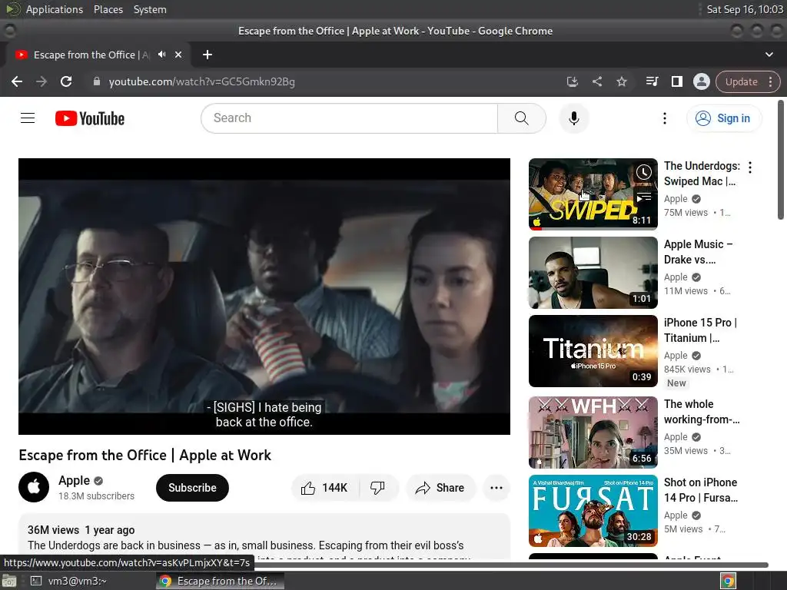The width and height of the screenshot is (787, 590).
Task: Open options for The Underdogs: Swiped Mac video
Action: (750, 167)
